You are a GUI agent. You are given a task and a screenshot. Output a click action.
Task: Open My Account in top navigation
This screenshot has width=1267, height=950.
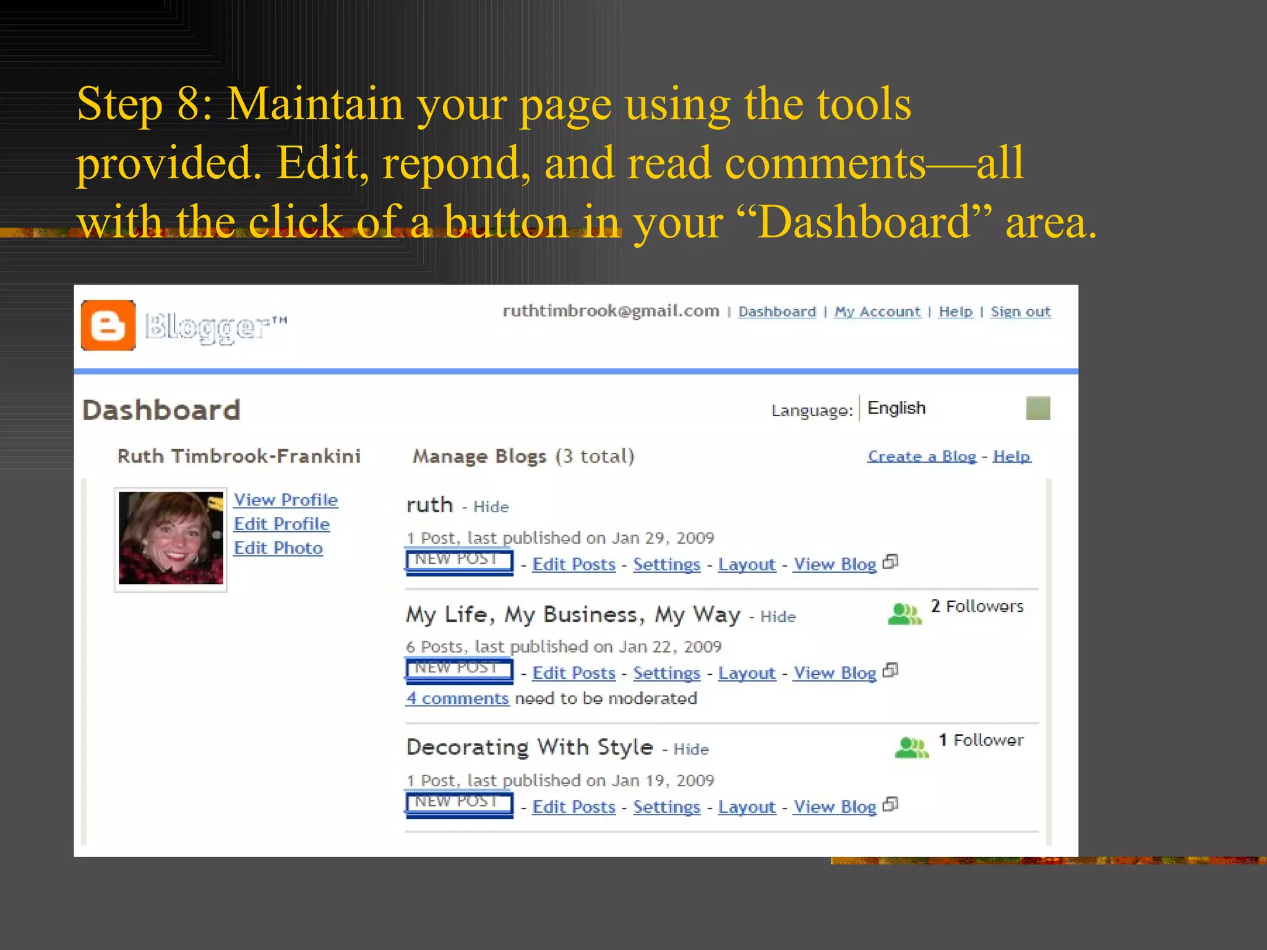(877, 312)
